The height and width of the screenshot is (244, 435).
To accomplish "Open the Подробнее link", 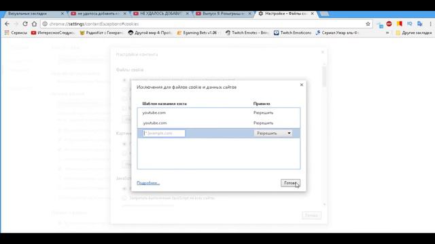I will point(148,183).
